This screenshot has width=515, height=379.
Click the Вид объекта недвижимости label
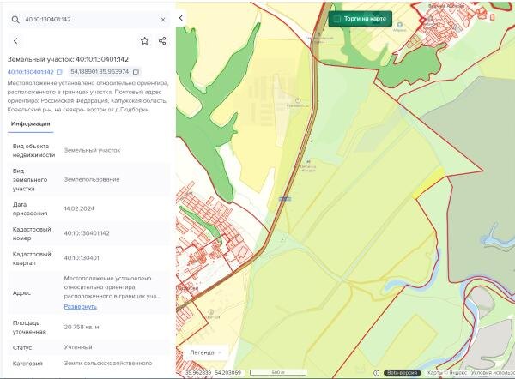point(33,151)
